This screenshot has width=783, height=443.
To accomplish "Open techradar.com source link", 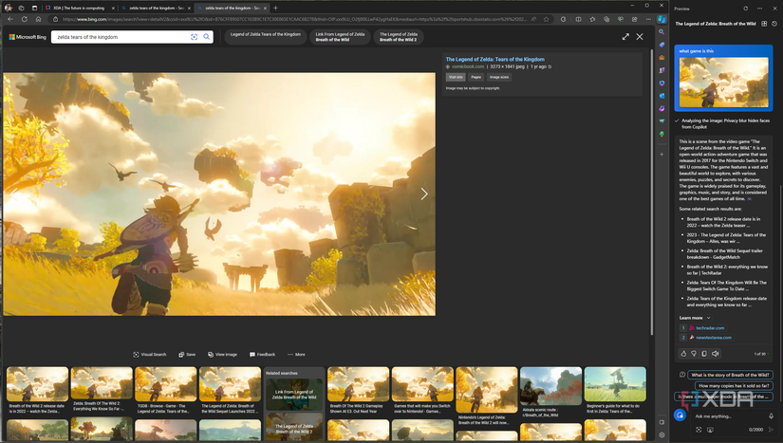I will [x=710, y=328].
